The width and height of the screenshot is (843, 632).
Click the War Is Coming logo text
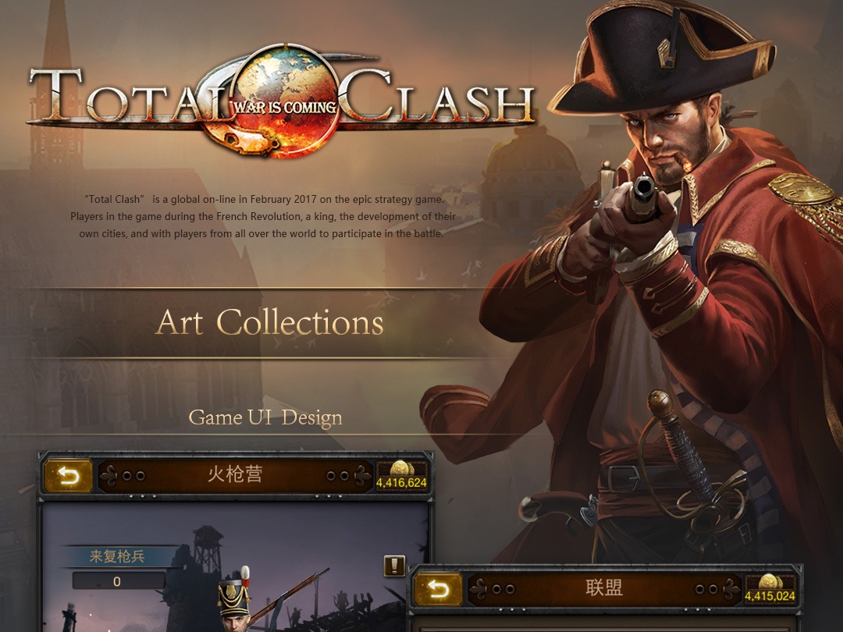coord(286,107)
